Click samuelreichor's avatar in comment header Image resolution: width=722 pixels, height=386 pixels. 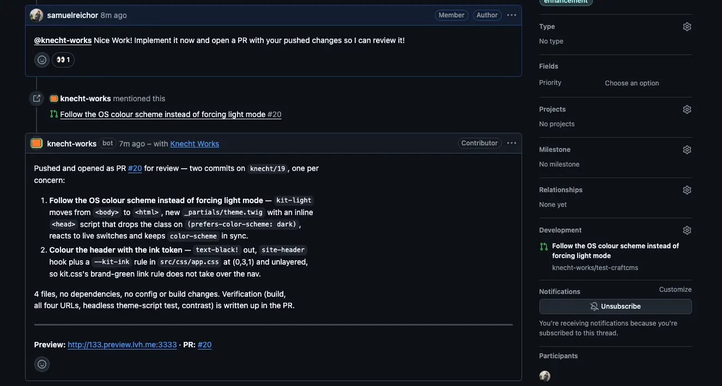tap(37, 15)
